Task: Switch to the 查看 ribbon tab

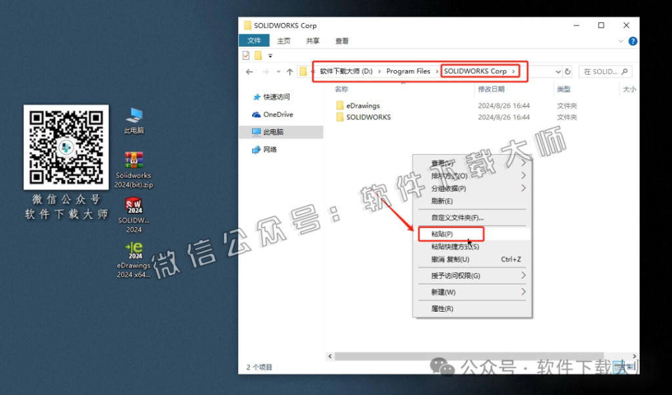Action: click(x=342, y=41)
